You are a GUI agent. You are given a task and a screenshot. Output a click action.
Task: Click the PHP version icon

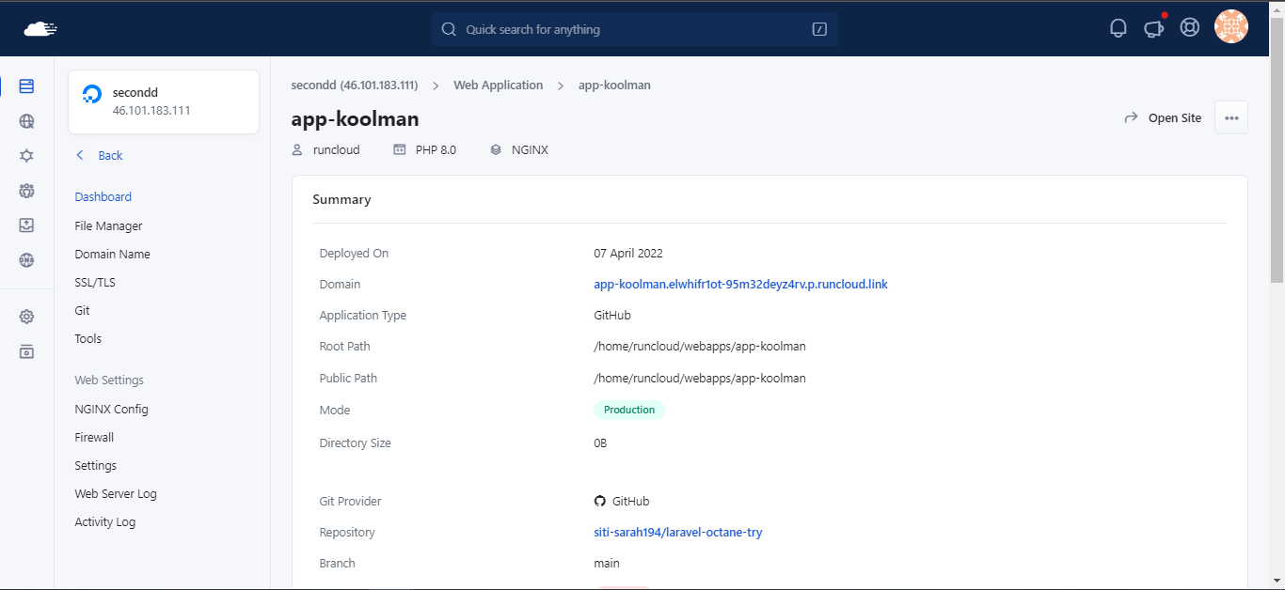point(400,149)
